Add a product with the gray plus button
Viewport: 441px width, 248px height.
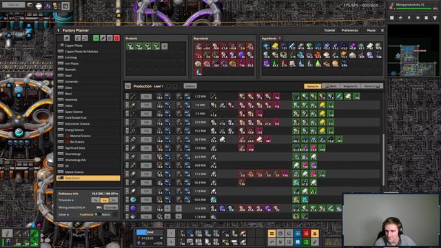click(x=165, y=46)
